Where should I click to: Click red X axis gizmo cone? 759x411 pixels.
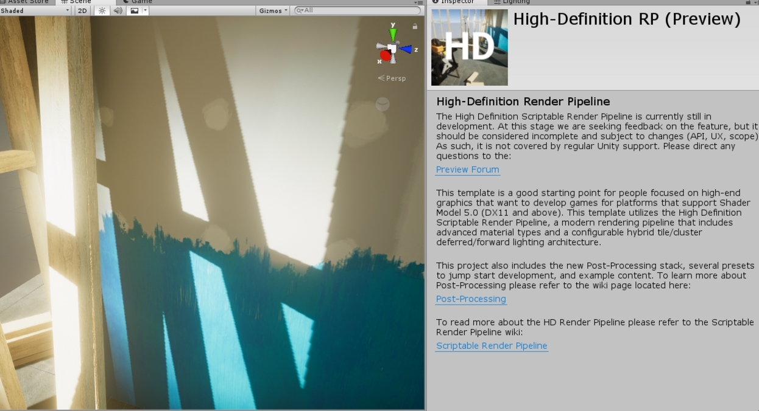385,56
